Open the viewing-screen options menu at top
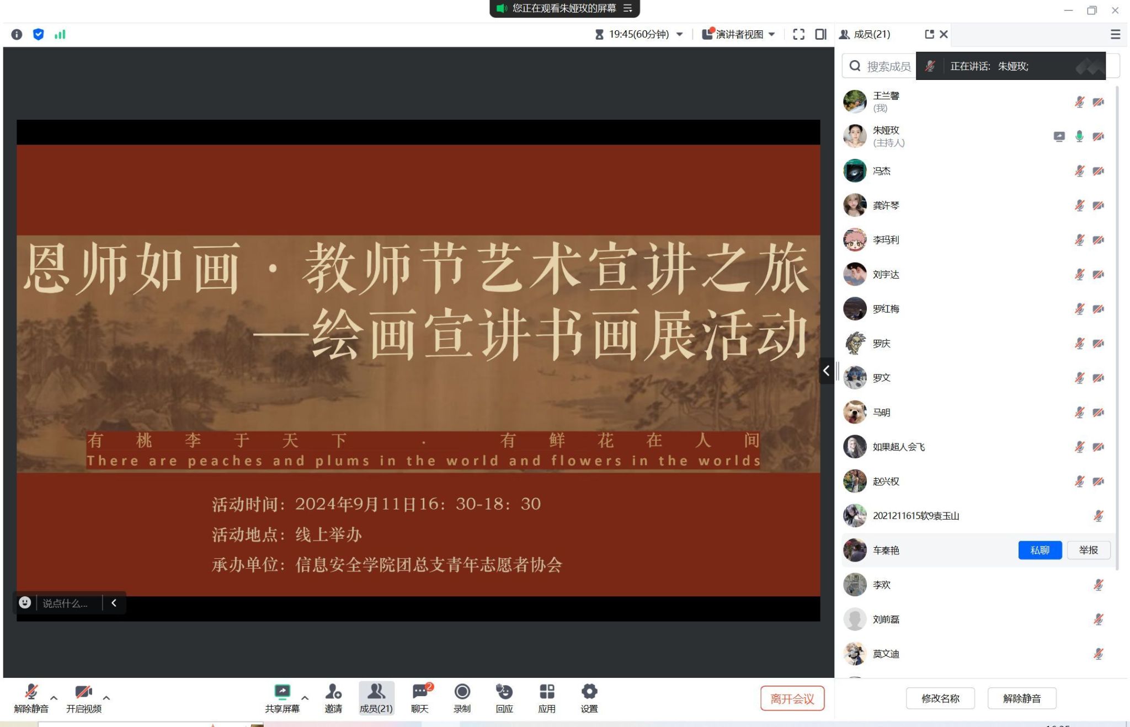This screenshot has height=727, width=1130. click(x=627, y=8)
